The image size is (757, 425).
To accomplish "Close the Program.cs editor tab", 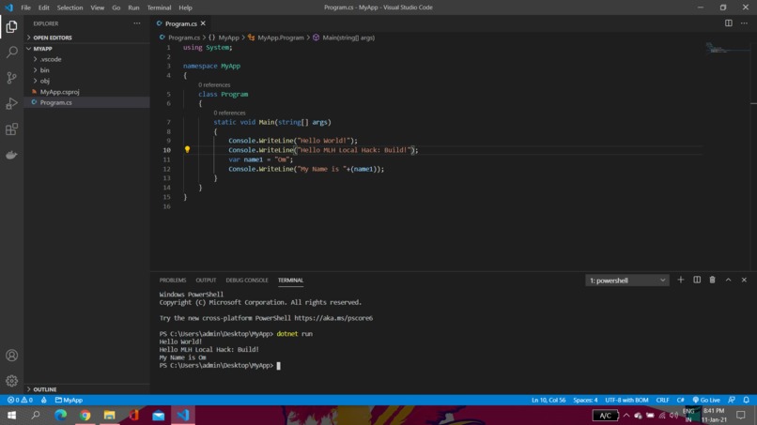I will (x=203, y=23).
